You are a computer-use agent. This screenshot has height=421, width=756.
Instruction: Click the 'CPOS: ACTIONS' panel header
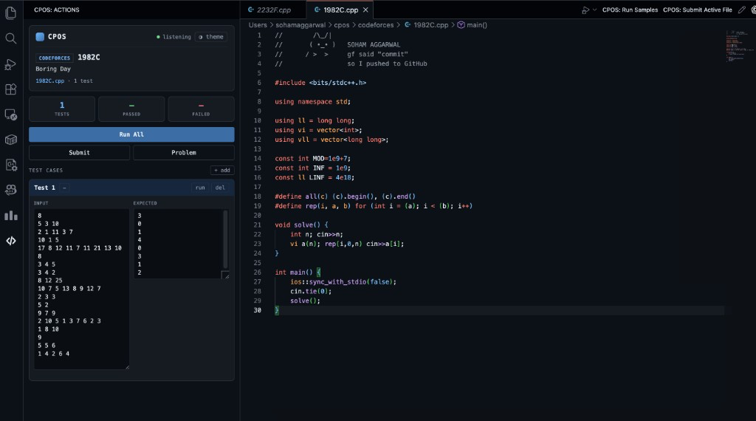click(x=56, y=10)
